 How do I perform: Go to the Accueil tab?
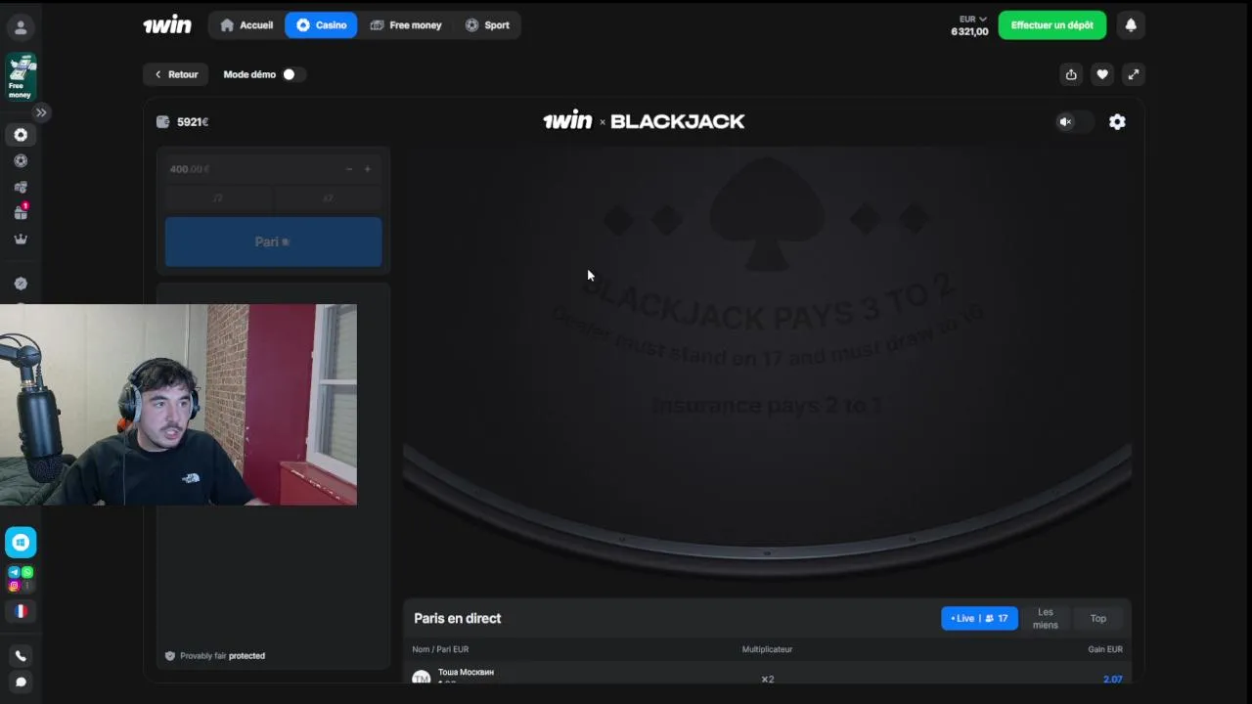tap(246, 25)
